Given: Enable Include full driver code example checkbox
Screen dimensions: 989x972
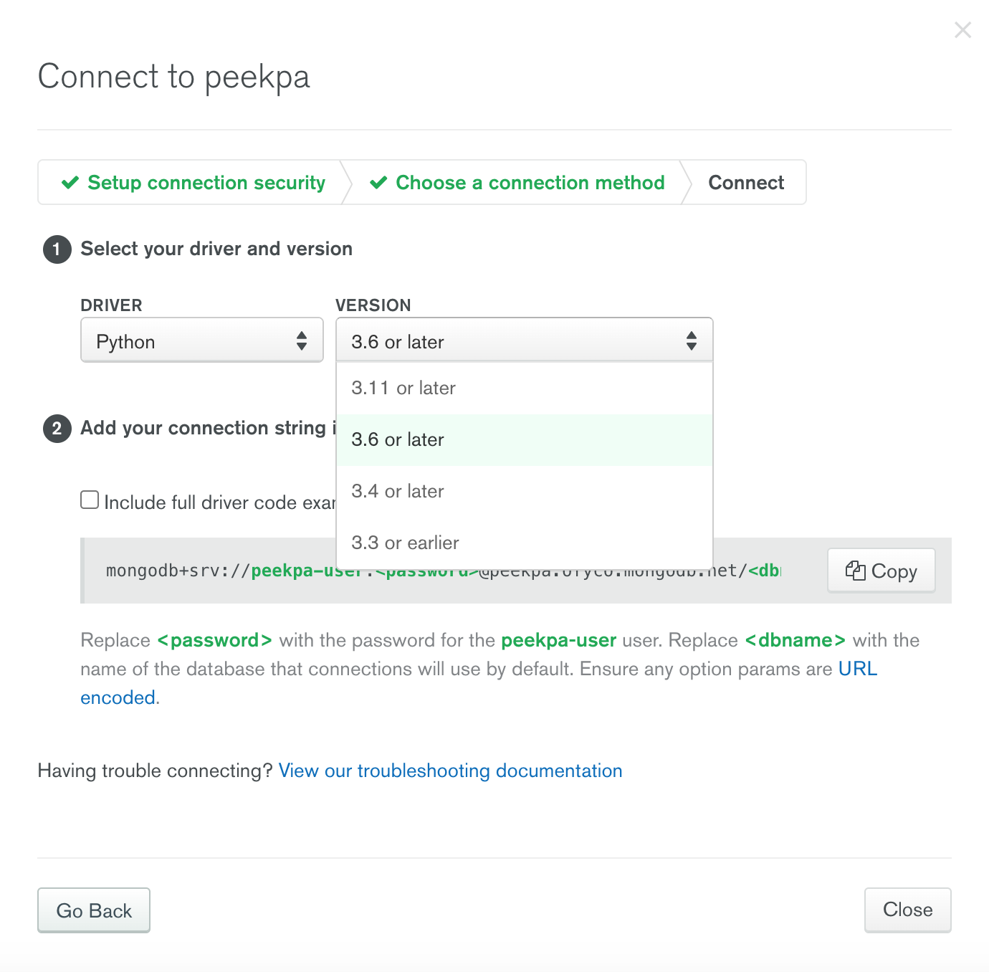Looking at the screenshot, I should coord(90,500).
